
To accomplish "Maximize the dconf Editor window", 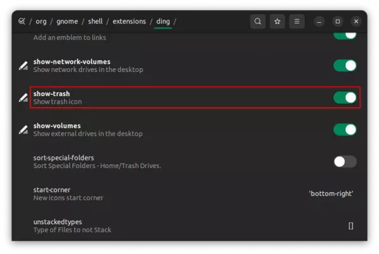I will coord(338,21).
